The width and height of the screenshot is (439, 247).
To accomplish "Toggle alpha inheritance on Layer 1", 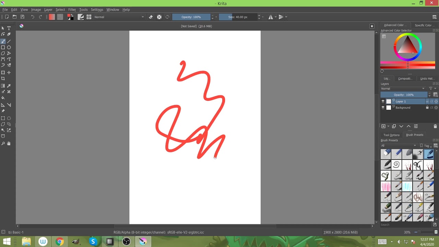I will (x=431, y=102).
